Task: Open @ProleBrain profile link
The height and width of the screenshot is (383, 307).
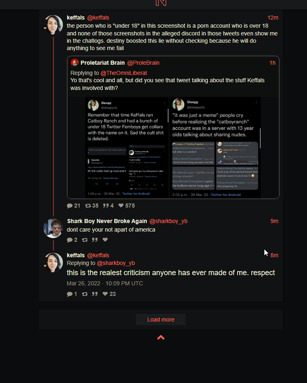Action: coord(143,63)
